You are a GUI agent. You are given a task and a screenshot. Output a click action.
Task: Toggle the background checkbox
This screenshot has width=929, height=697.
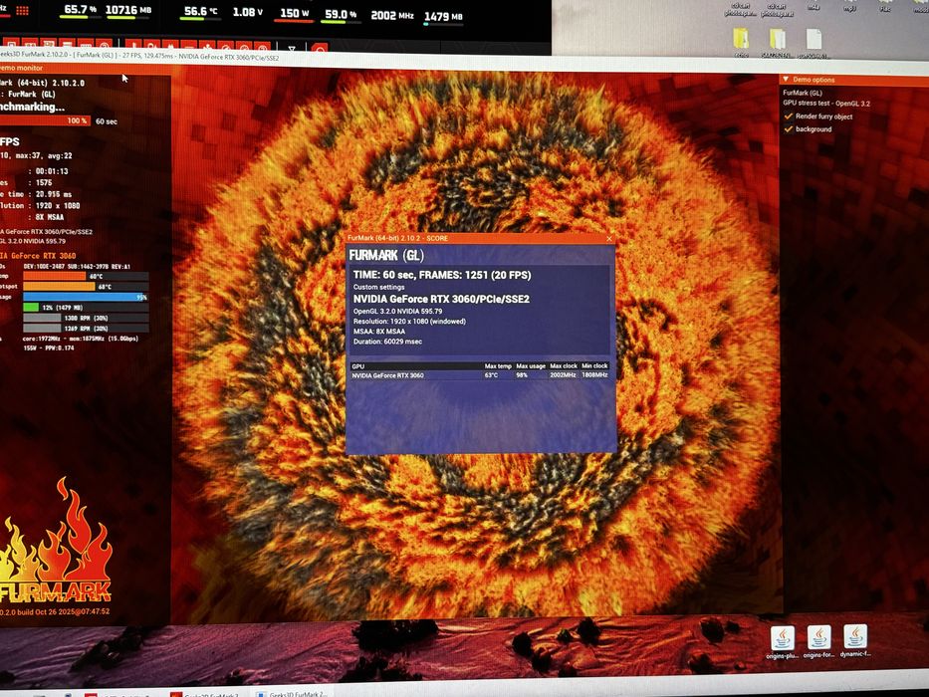[788, 129]
